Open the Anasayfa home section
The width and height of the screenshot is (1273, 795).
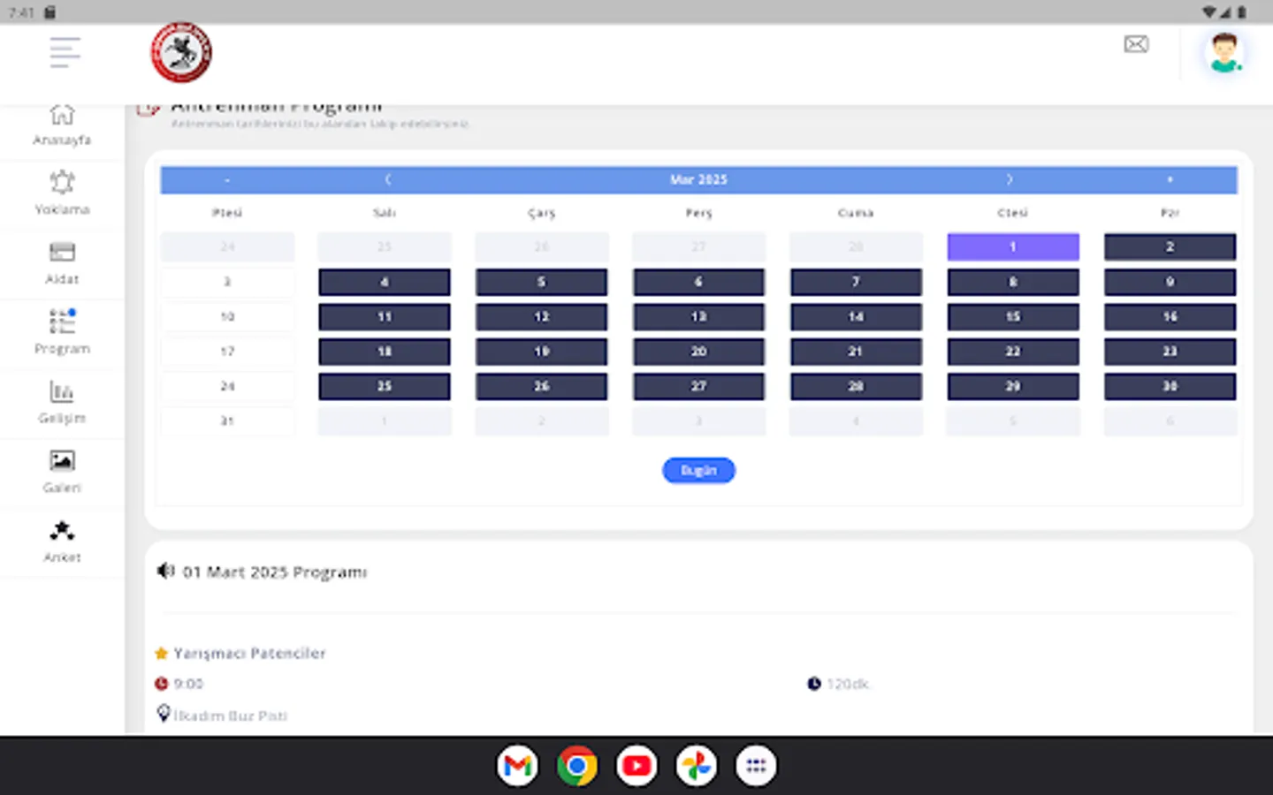62,124
